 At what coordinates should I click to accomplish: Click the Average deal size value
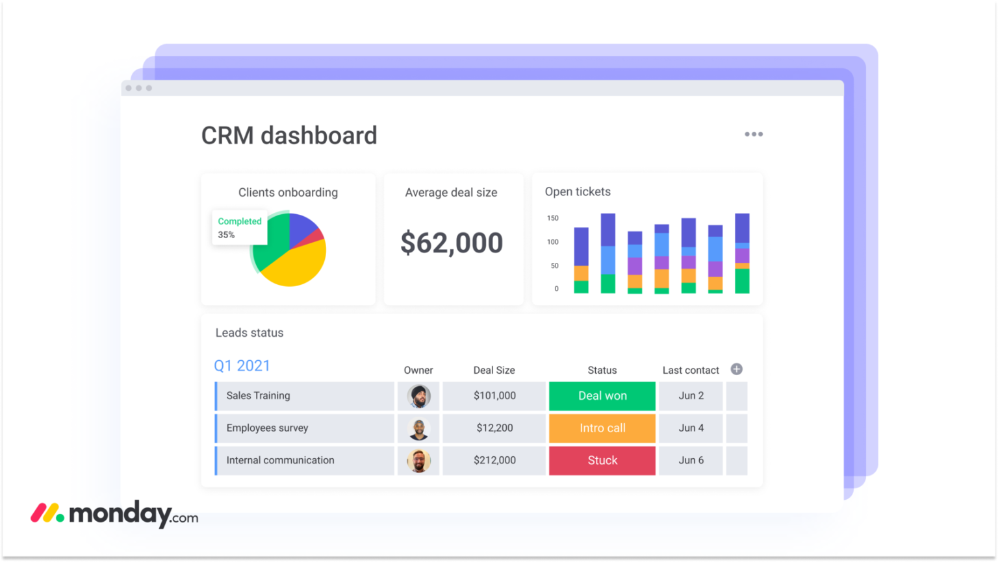452,243
